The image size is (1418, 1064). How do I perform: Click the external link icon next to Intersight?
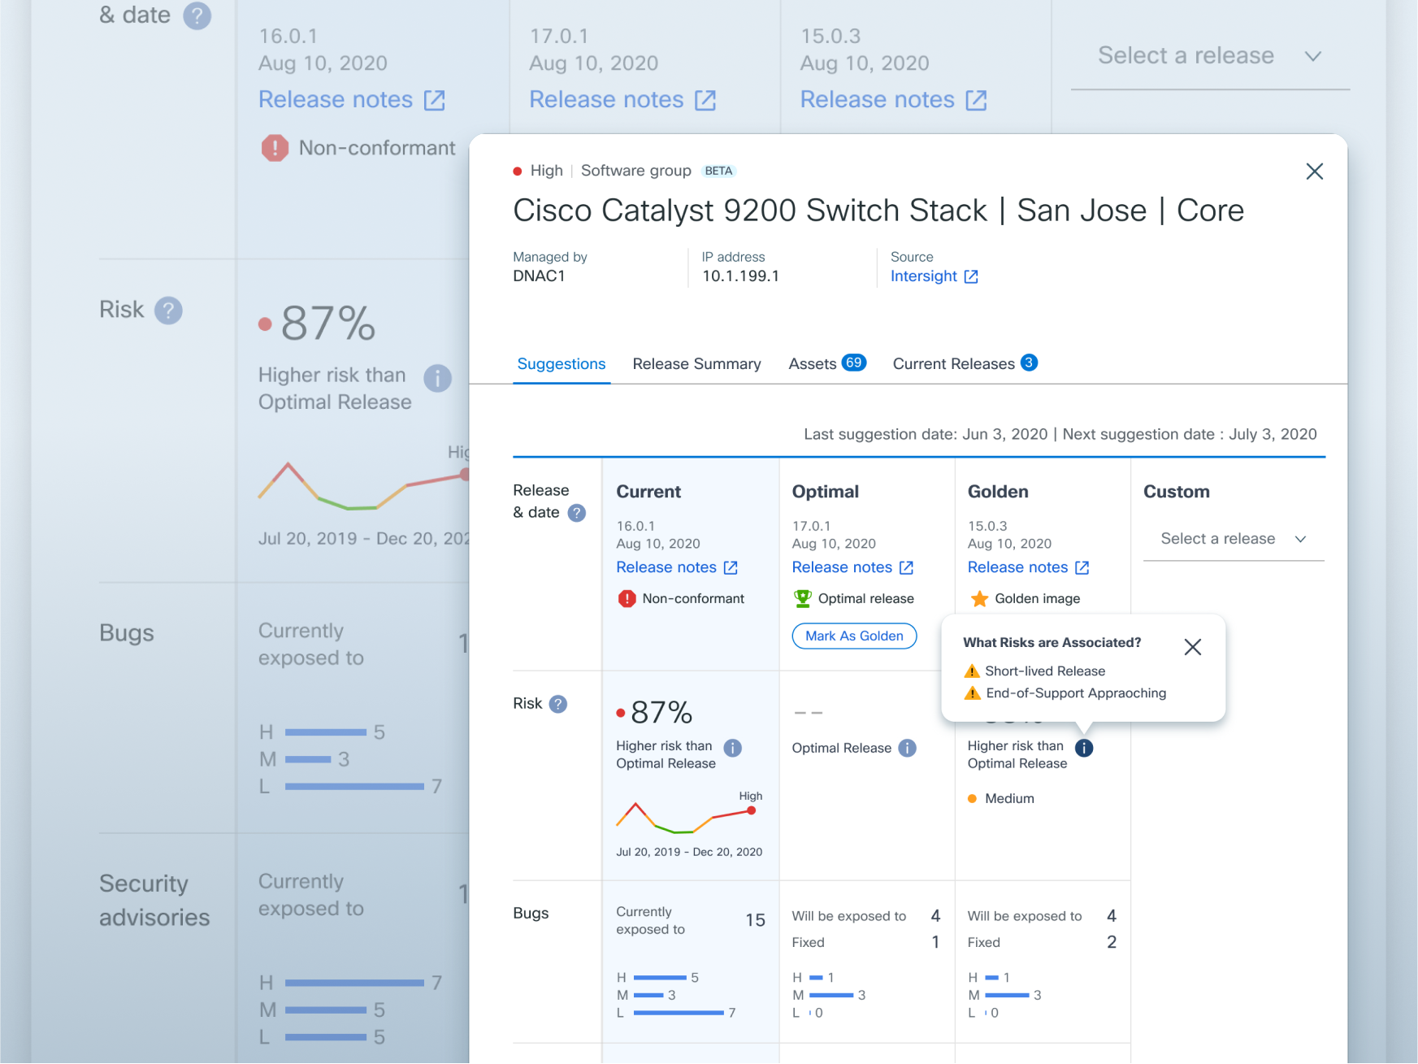(972, 276)
